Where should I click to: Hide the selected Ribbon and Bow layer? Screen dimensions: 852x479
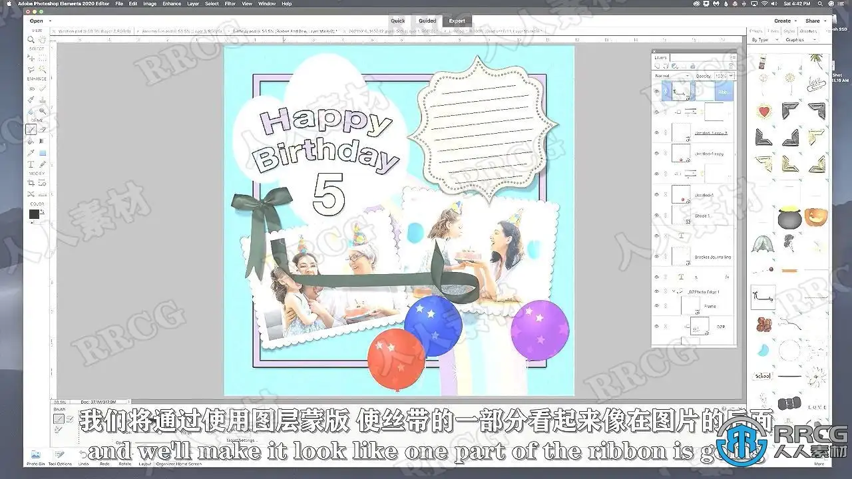657,92
